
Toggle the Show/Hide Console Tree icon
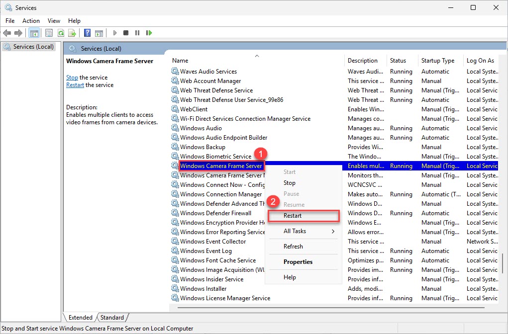(x=34, y=33)
